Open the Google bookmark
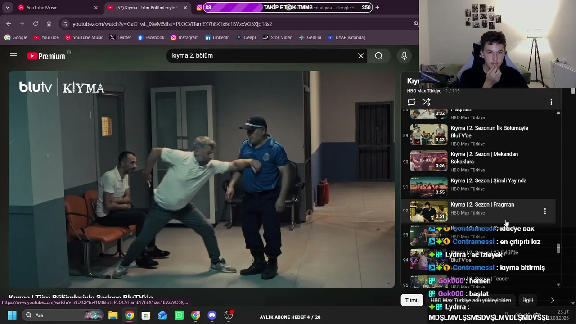576x324 pixels. pos(16,37)
